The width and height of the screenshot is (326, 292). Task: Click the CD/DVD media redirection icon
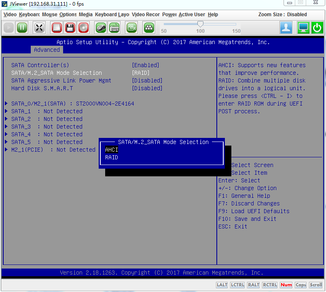point(83,28)
